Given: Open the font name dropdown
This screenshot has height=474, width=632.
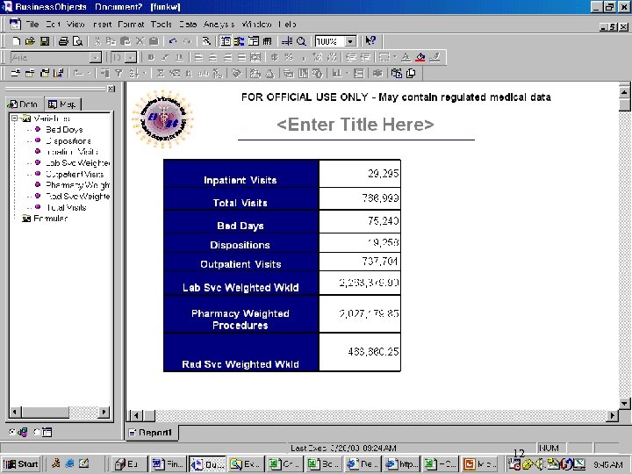Looking at the screenshot, I should coord(95,58).
